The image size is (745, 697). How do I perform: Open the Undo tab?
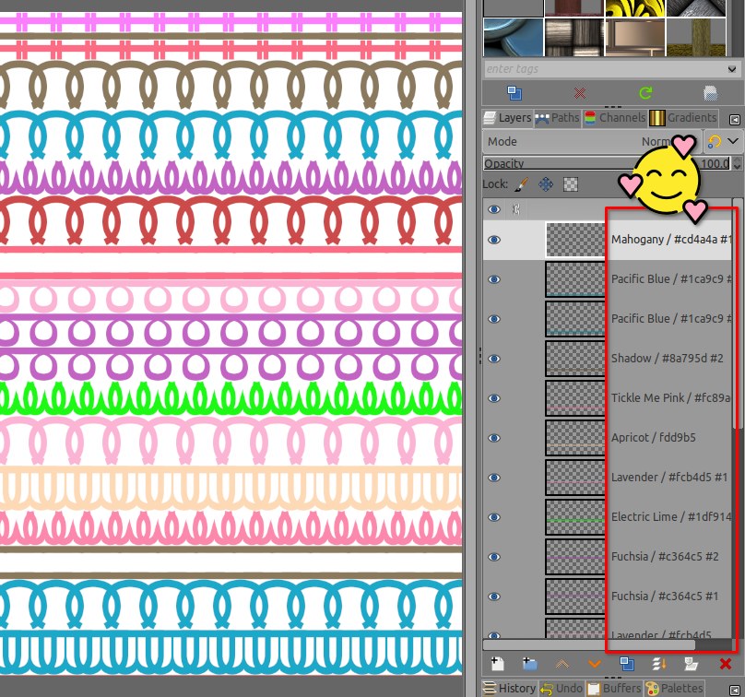coord(562,689)
